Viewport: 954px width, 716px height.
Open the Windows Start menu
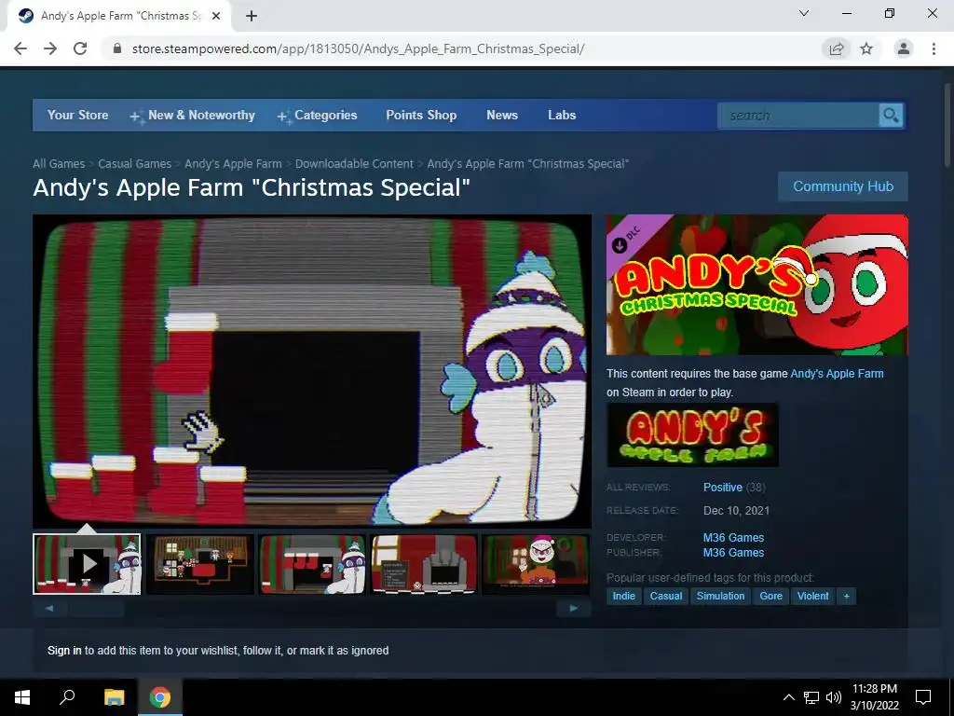click(22, 697)
